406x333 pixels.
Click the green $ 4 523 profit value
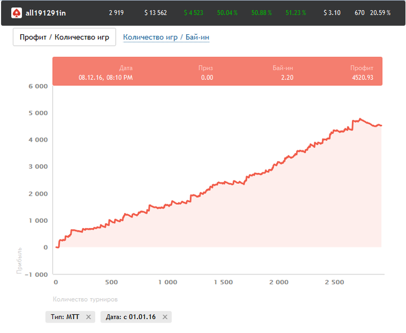pyautogui.click(x=194, y=13)
